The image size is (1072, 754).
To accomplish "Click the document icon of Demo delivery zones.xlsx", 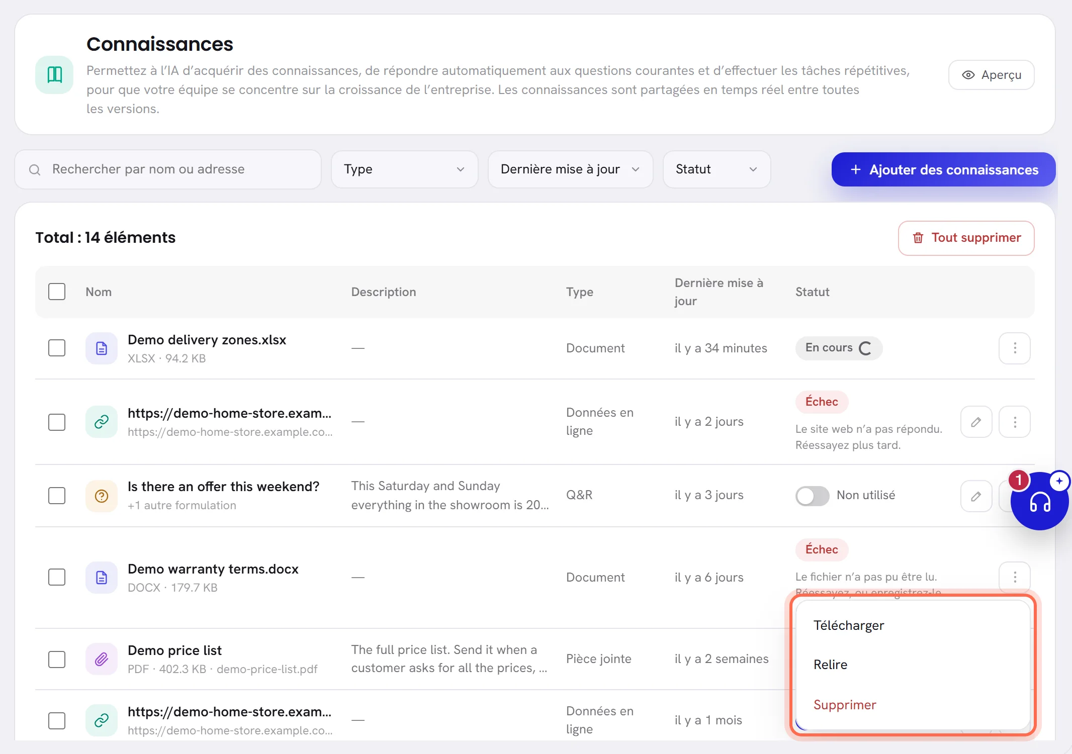I will 102,348.
